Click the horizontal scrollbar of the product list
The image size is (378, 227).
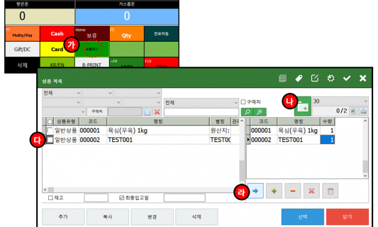(x=141, y=190)
